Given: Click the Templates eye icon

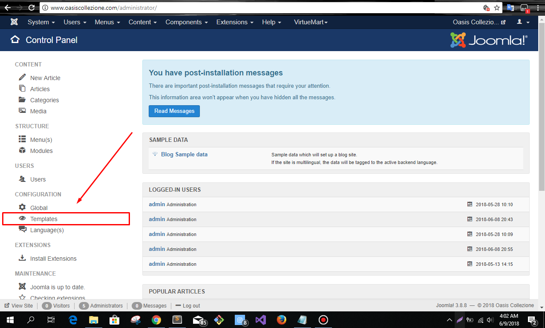Looking at the screenshot, I should [22, 219].
